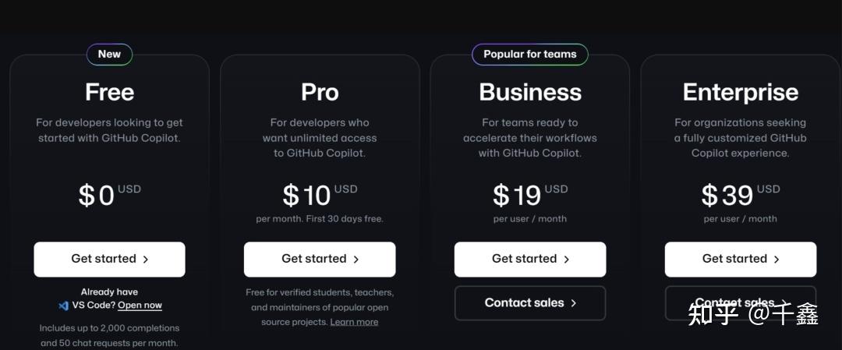Click the $19 USD price
The image size is (842, 350).
(x=529, y=195)
